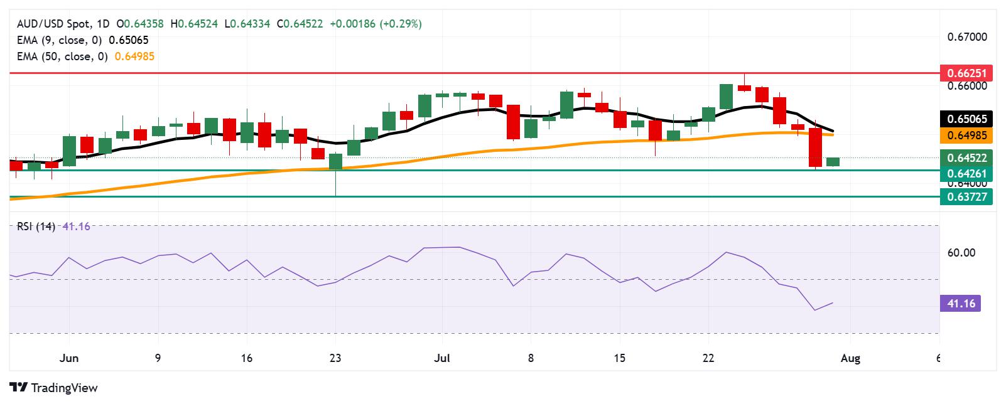Screen dimensions: 1006x404
Task: Click the latest green candlestick
Action: 833,162
